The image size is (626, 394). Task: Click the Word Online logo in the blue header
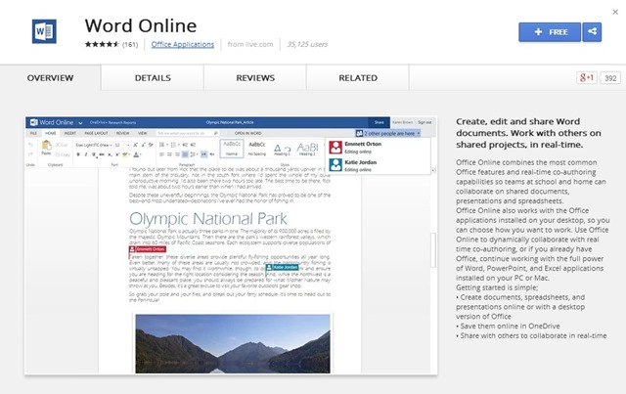tap(52, 122)
